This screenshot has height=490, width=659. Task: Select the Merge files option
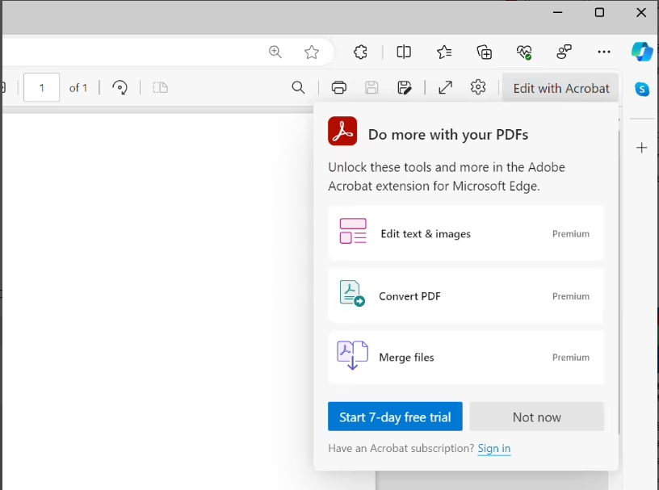click(466, 357)
